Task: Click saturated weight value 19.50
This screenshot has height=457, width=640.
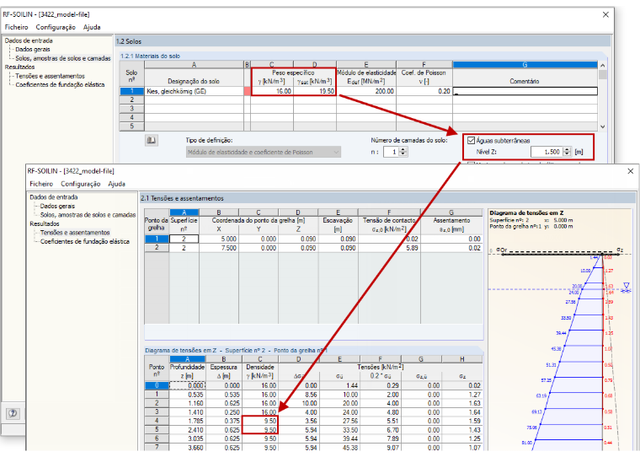Action: coord(315,91)
